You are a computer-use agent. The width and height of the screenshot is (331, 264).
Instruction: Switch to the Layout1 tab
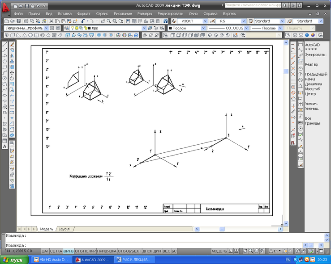(x=64, y=229)
